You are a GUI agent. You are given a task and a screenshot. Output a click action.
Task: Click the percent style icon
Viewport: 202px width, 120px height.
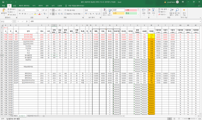pos(91,14)
